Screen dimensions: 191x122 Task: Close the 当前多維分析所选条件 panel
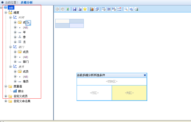[145, 75]
